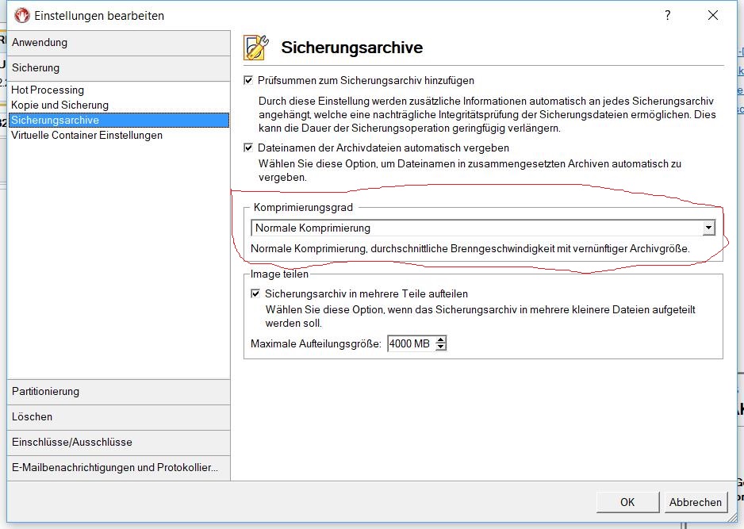This screenshot has height=529, width=744.
Task: Click the Abbrechen button
Action: coord(695,502)
